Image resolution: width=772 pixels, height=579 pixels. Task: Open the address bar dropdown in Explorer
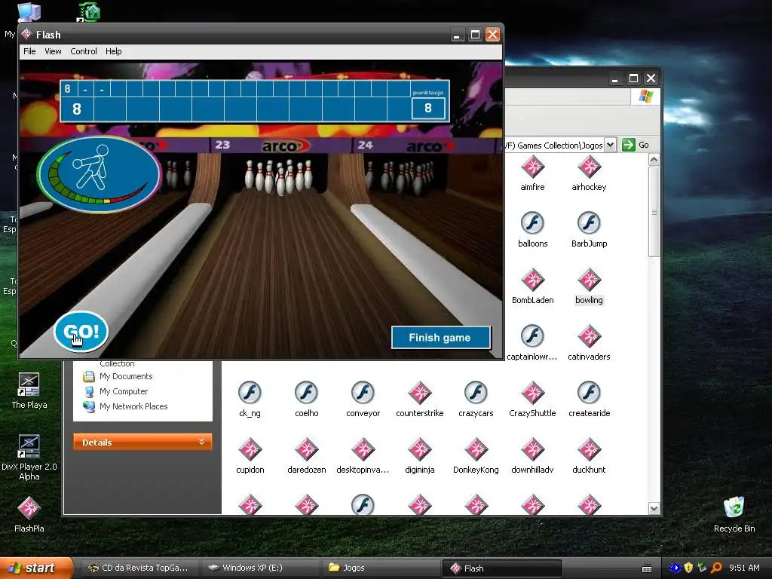pyautogui.click(x=610, y=145)
